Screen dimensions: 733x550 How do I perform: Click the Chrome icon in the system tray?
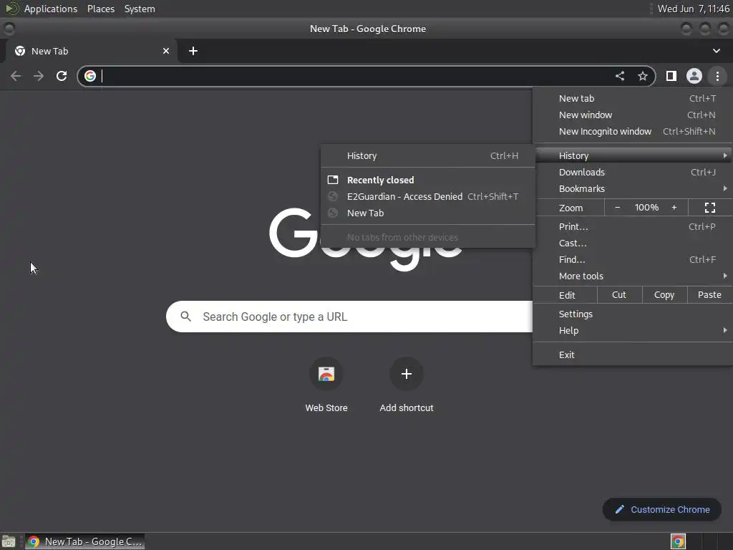click(x=678, y=541)
